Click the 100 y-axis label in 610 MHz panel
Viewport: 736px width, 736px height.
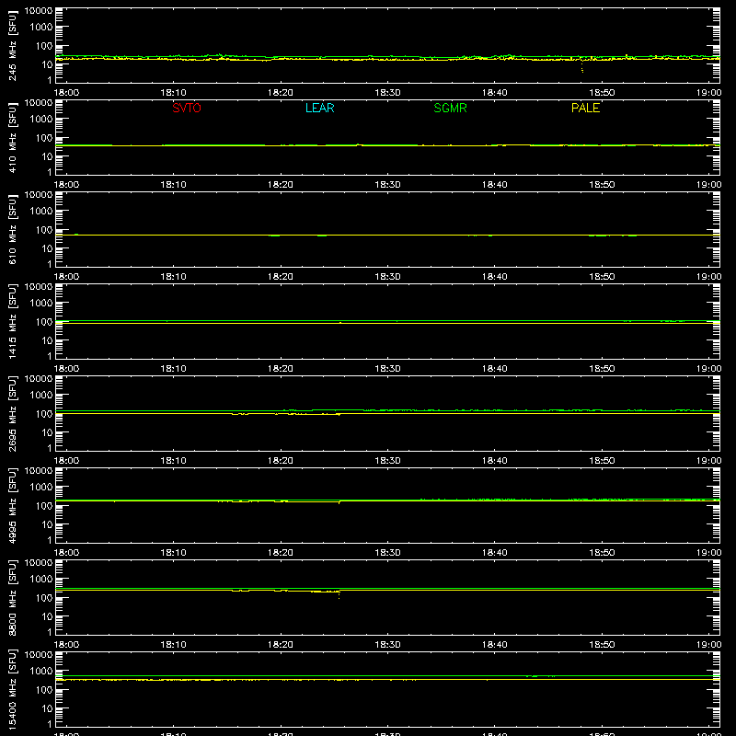click(44, 230)
